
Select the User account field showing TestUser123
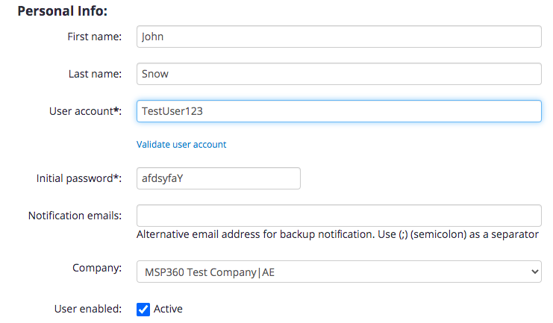339,111
